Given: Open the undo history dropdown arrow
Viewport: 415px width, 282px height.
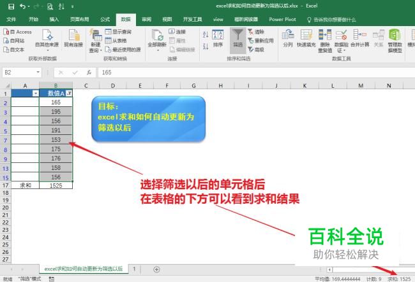Looking at the screenshot, I should click(29, 6).
